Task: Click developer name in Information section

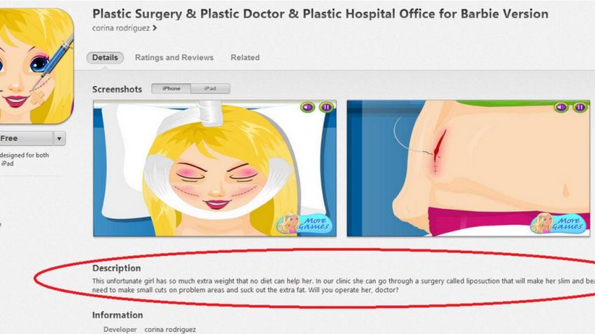Action: click(170, 329)
